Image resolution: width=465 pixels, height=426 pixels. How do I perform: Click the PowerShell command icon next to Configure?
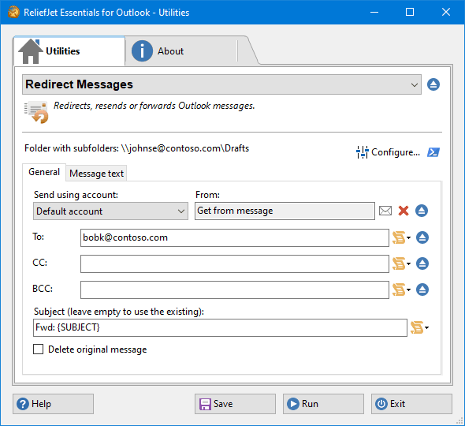click(433, 152)
